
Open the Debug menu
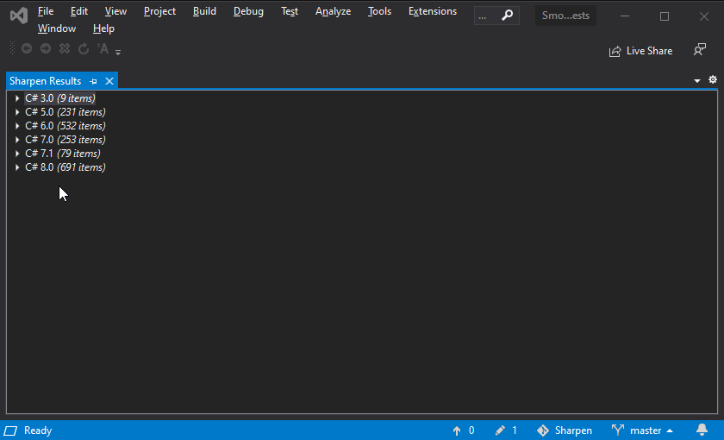[x=248, y=11]
